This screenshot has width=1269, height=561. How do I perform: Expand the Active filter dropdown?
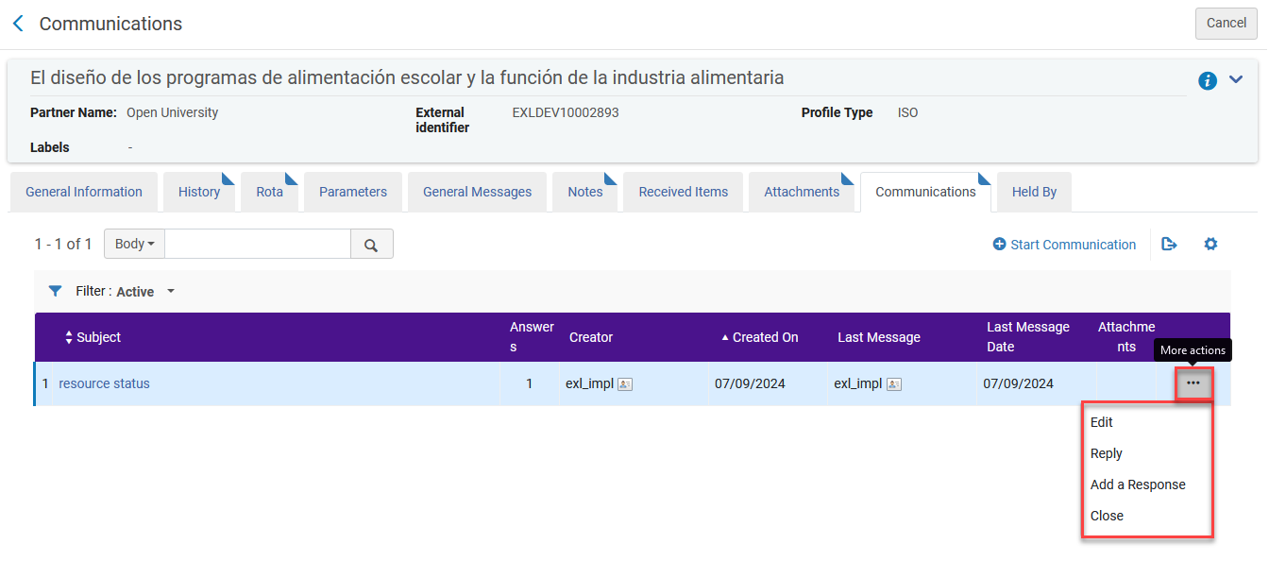[x=170, y=291]
